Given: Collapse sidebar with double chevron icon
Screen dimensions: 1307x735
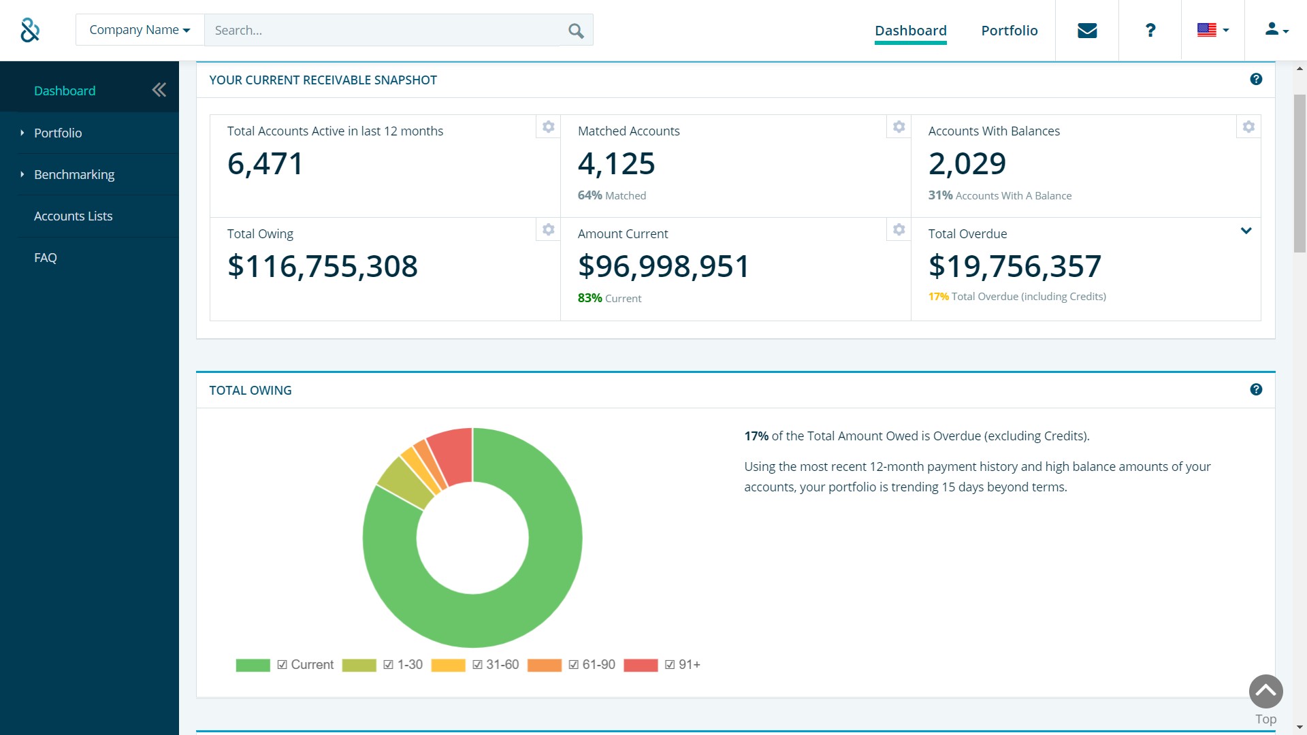Looking at the screenshot, I should pyautogui.click(x=159, y=90).
